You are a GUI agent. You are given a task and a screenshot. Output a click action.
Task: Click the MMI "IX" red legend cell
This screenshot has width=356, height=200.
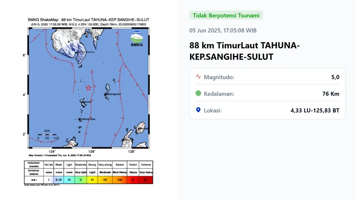[x=133, y=180]
